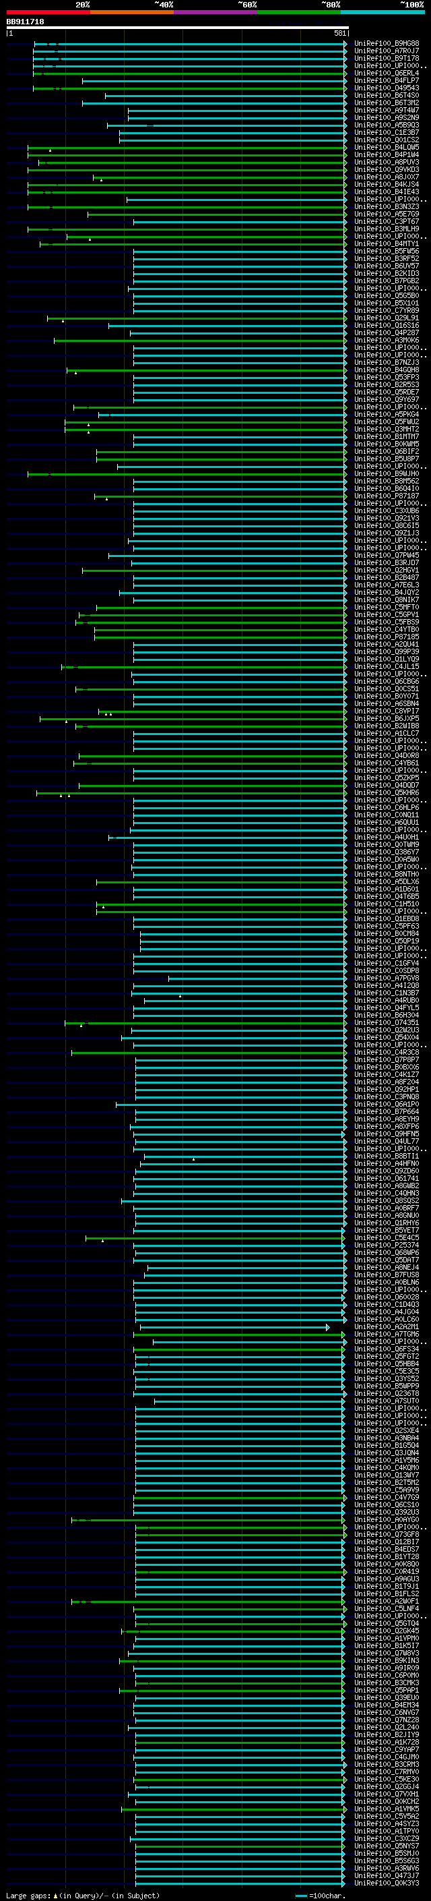Select hit label UniRef100_B4LQW5

coord(387,147)
